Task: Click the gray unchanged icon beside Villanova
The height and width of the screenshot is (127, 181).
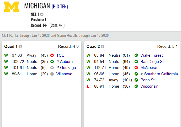Action: click(52, 74)
